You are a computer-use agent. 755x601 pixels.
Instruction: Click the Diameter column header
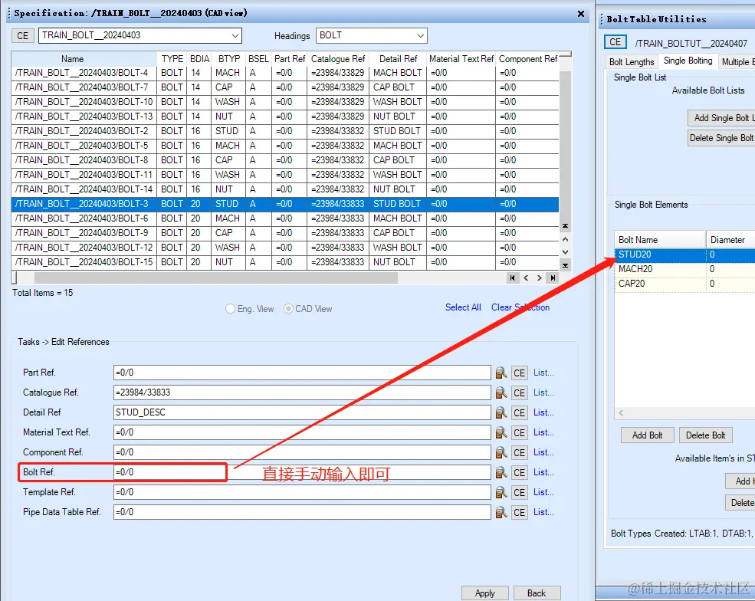(x=730, y=240)
